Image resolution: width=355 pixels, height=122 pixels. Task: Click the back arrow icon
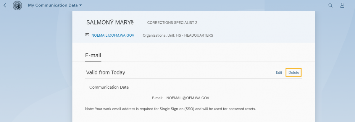pyautogui.click(x=5, y=5)
